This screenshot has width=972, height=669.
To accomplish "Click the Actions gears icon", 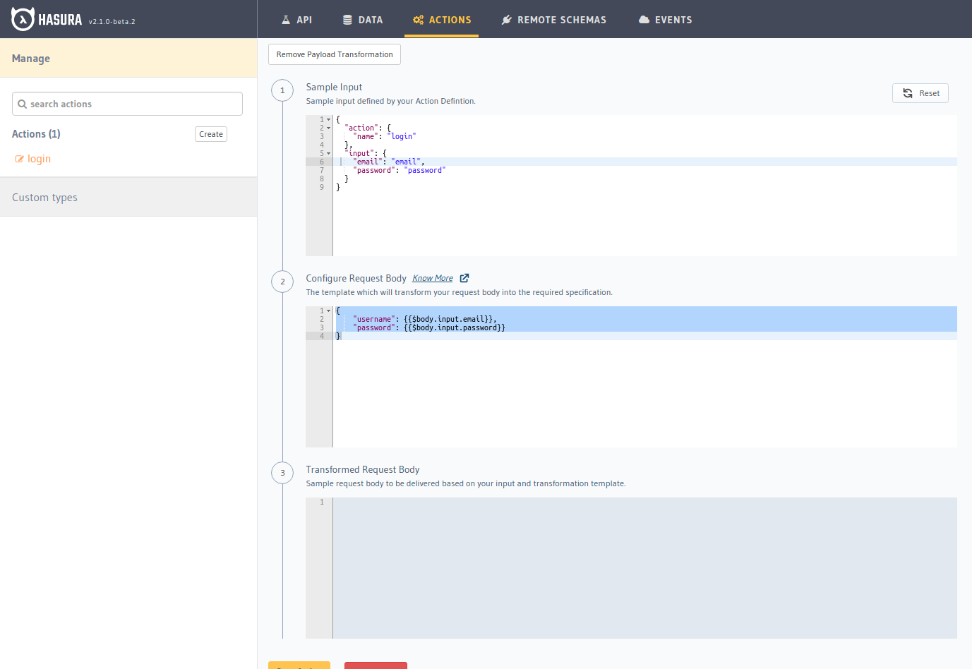I will click(x=419, y=20).
